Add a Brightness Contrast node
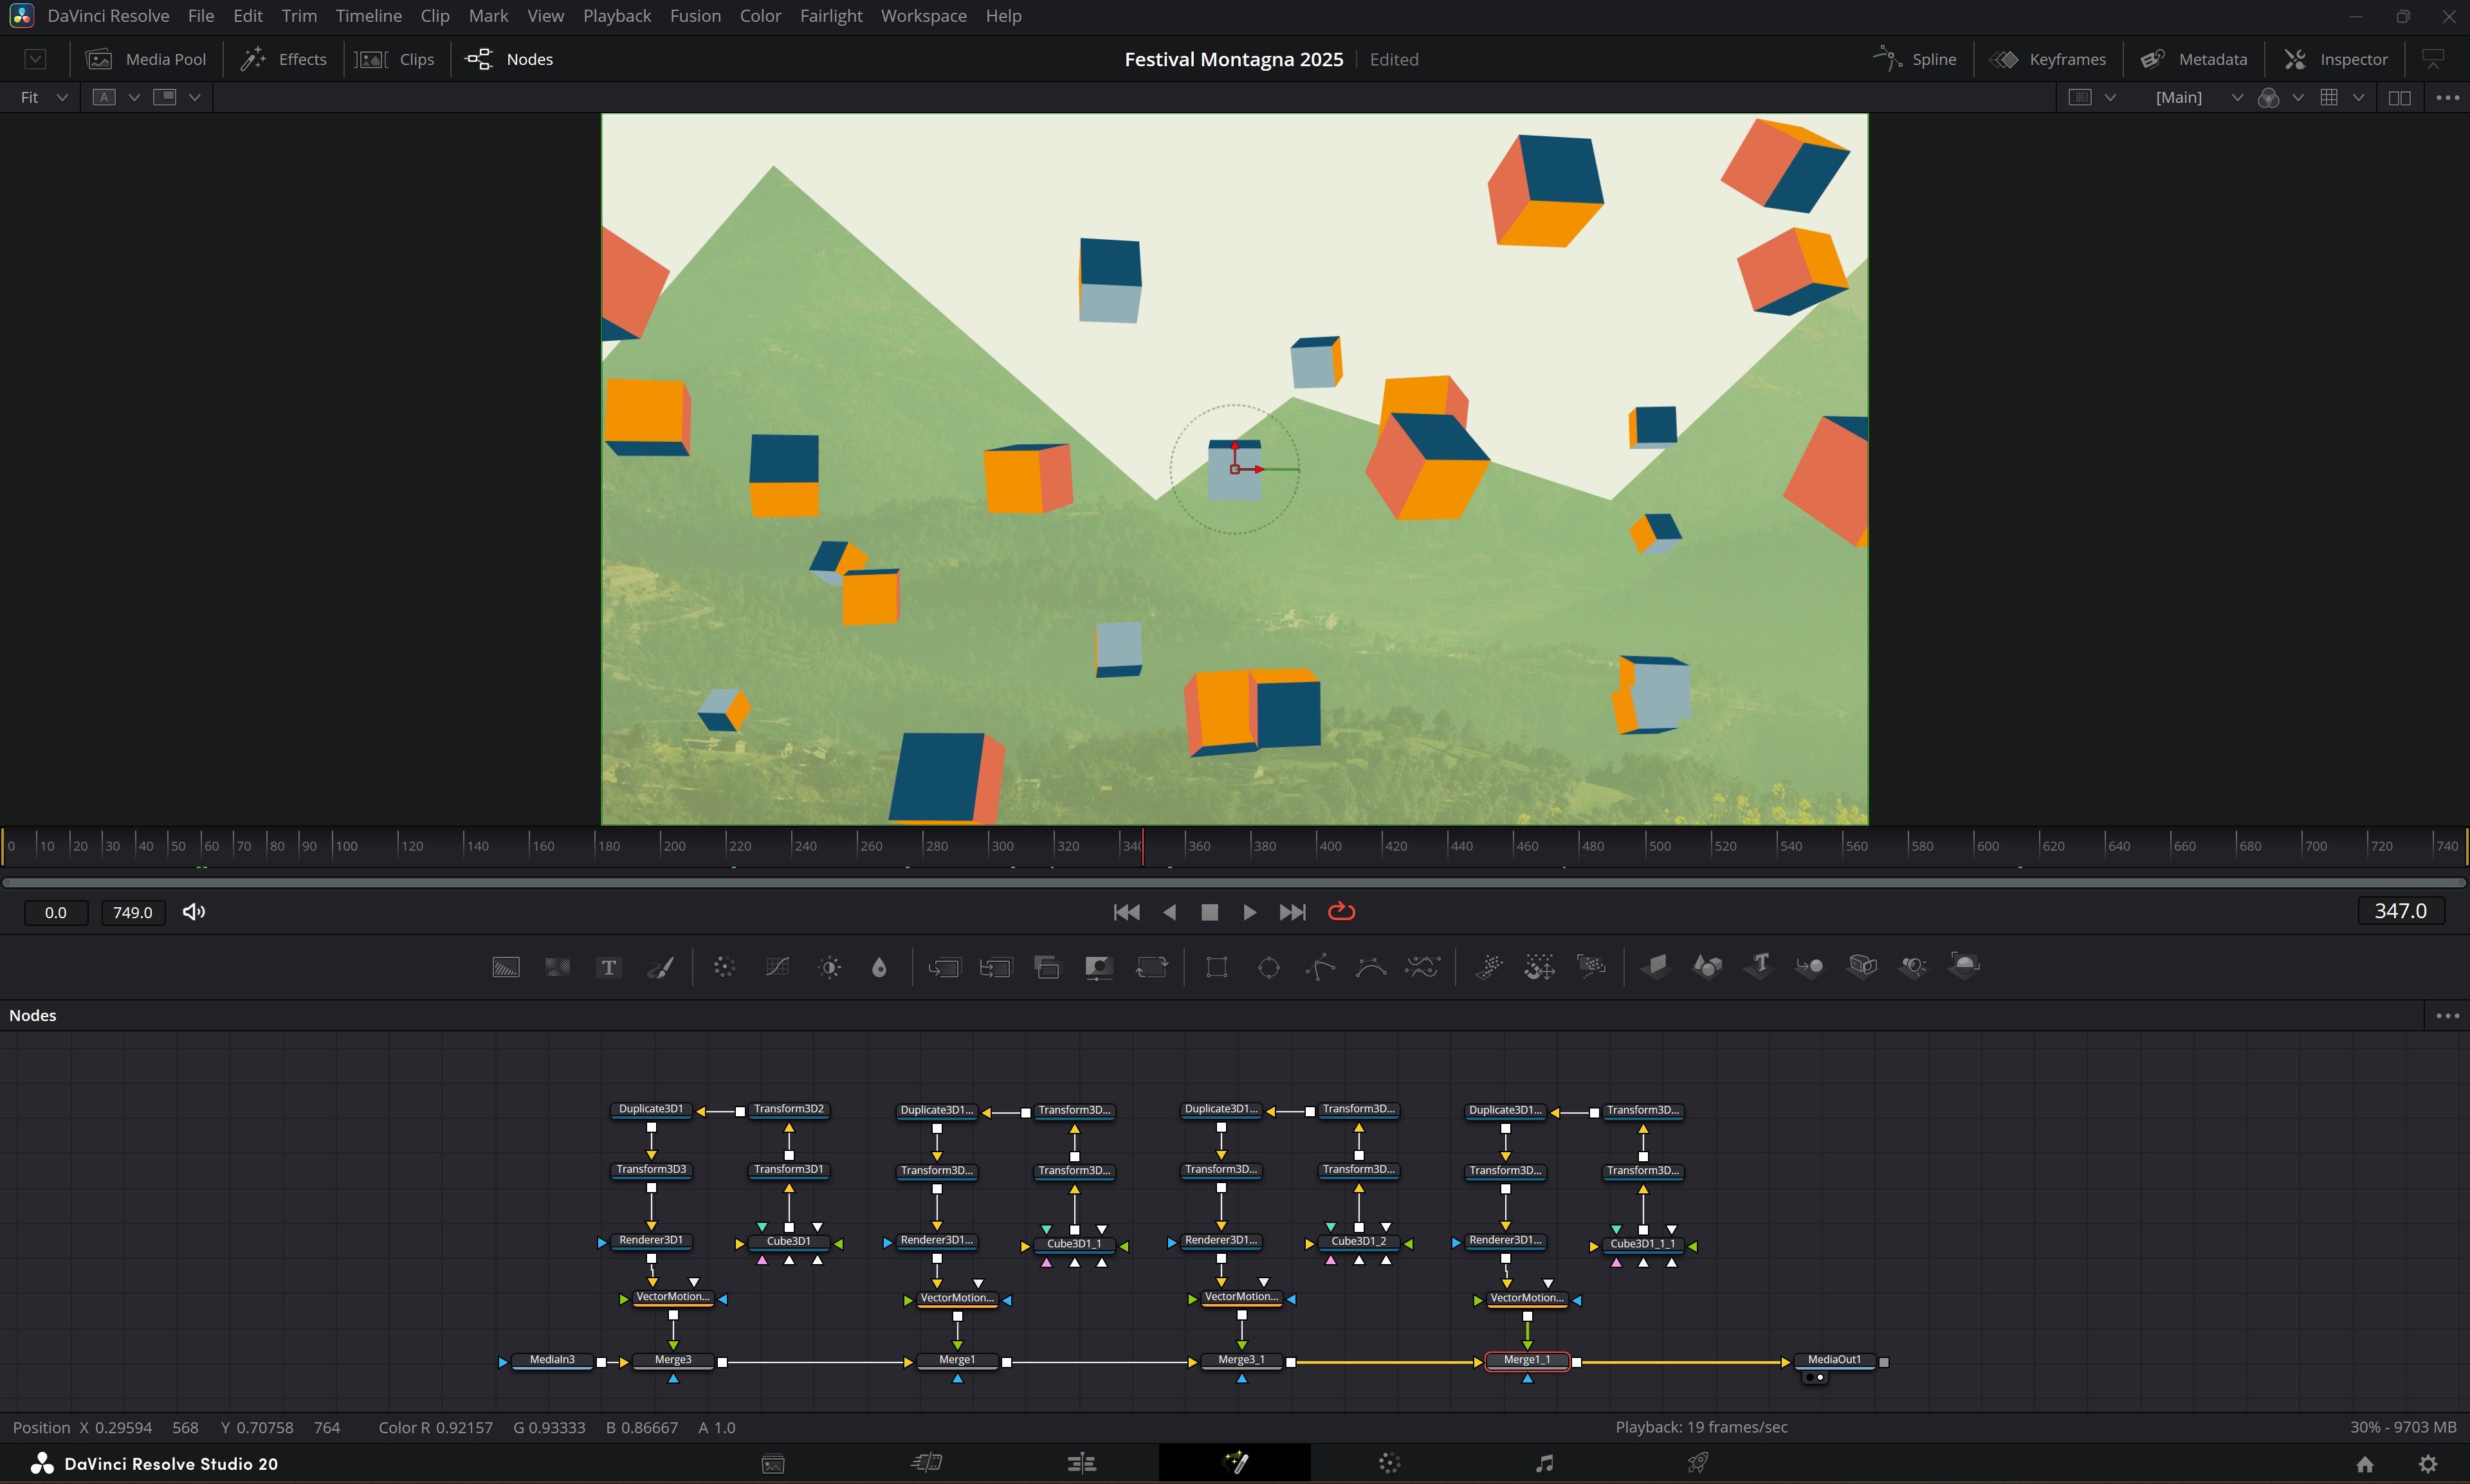 [x=829, y=967]
